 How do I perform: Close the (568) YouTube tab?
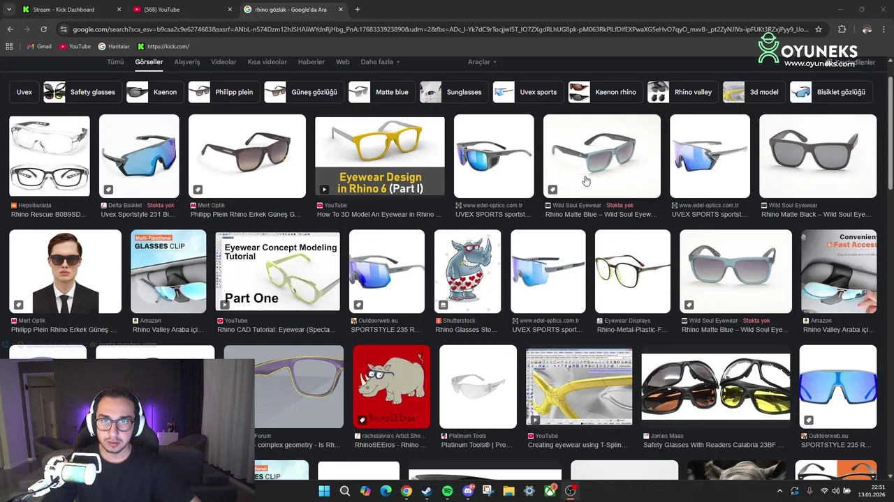point(230,10)
